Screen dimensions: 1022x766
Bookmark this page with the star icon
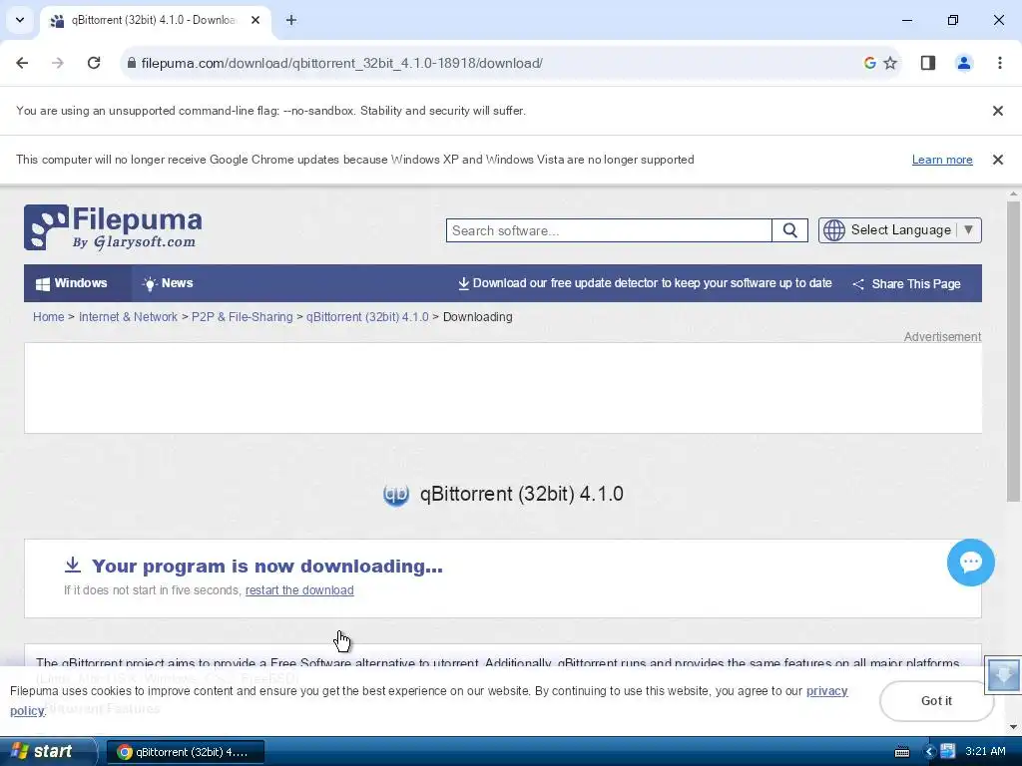coord(890,63)
